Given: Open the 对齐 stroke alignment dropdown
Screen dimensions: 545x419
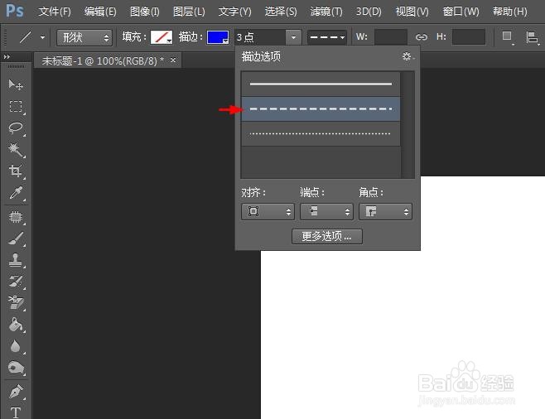Looking at the screenshot, I should (x=268, y=211).
